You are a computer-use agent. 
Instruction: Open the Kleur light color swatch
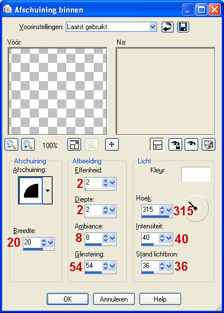(195, 174)
